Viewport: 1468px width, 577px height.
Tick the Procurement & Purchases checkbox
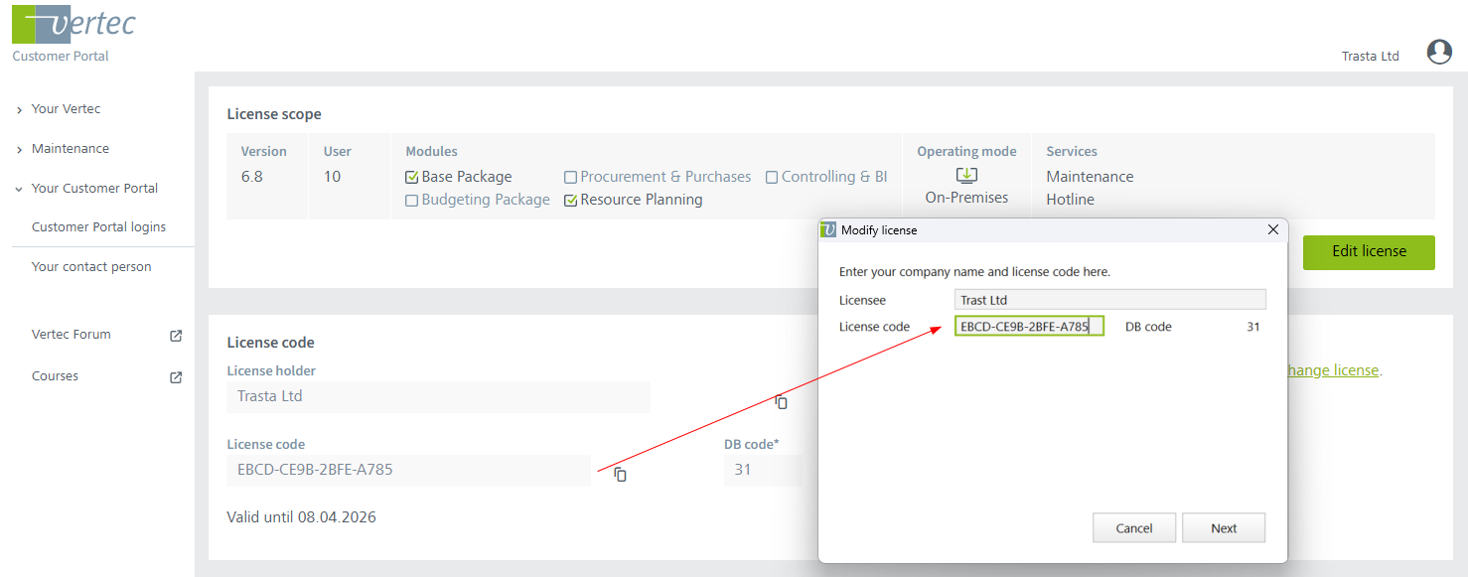pos(571,178)
